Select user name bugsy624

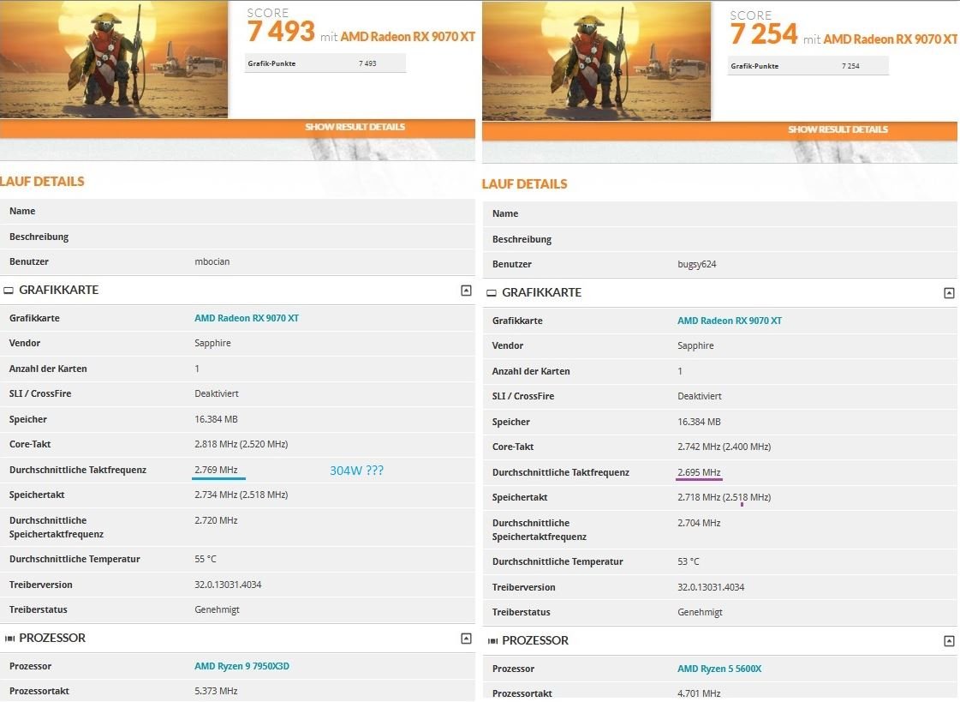(697, 264)
